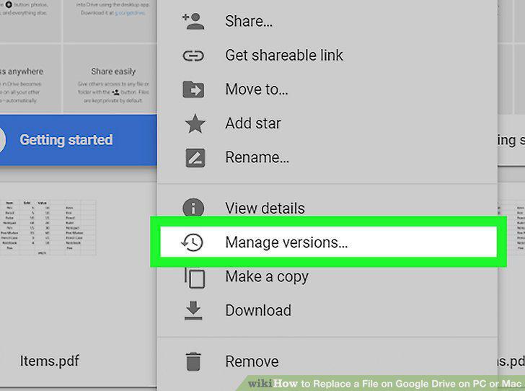Select Manage versions... option
The height and width of the screenshot is (391, 525).
[x=328, y=242]
